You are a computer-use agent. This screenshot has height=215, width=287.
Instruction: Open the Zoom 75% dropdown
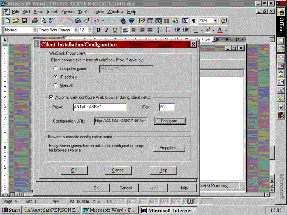pos(216,21)
